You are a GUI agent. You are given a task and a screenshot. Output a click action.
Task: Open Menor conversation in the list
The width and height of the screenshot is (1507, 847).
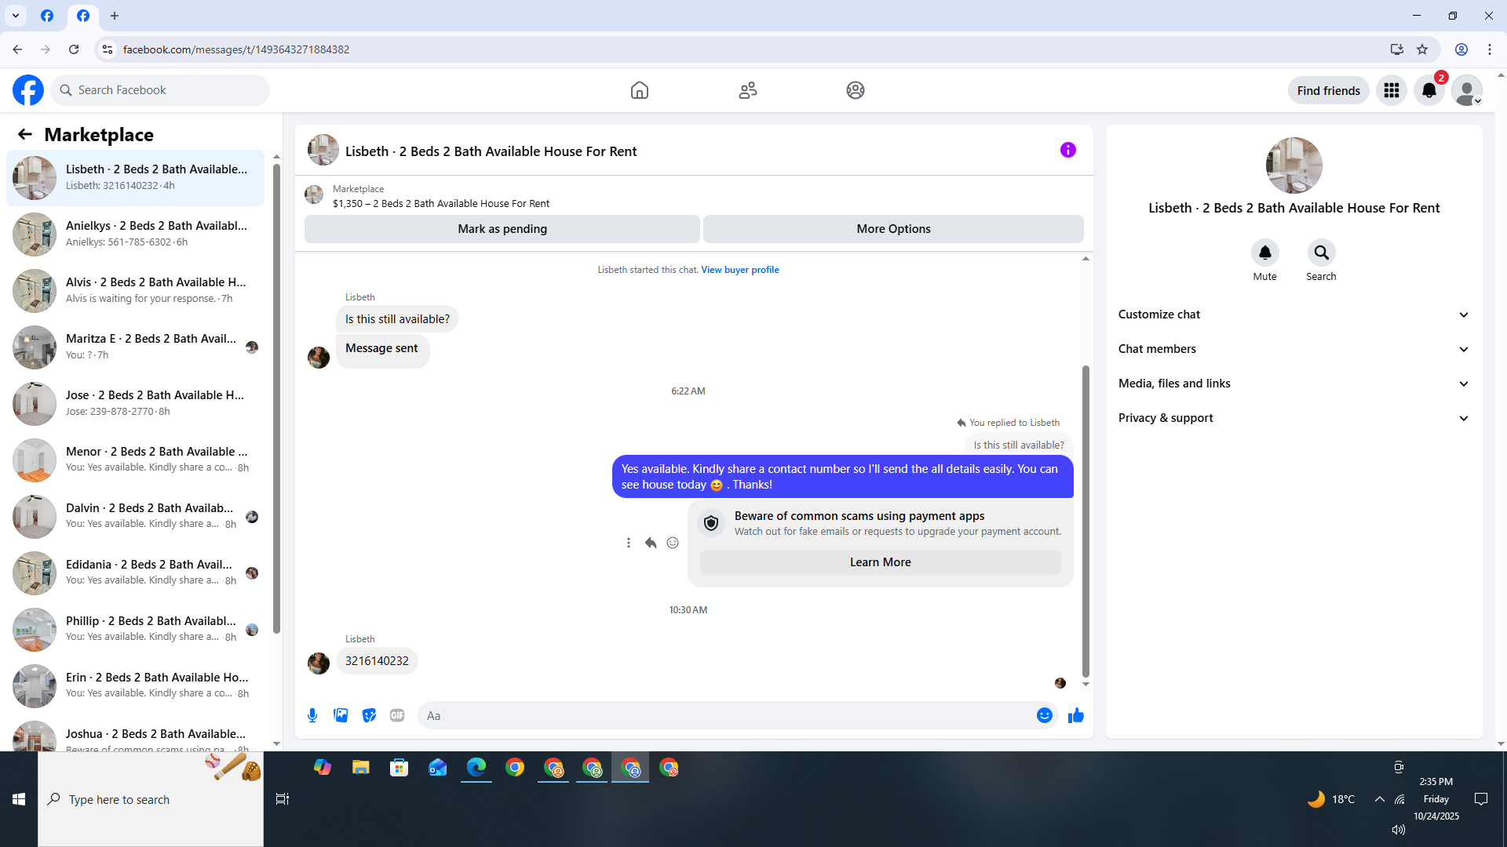point(135,460)
